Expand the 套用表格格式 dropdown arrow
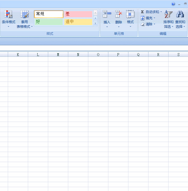The height and width of the screenshot is (191, 188). tap(32, 26)
